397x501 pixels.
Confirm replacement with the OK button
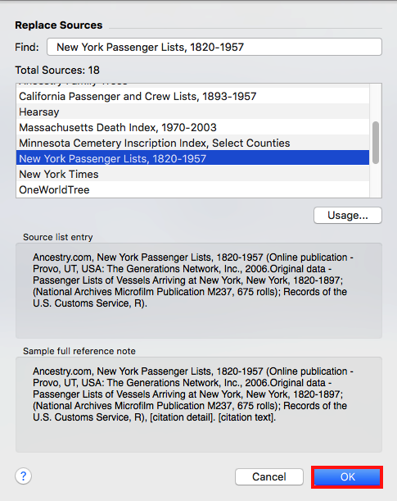click(x=347, y=476)
